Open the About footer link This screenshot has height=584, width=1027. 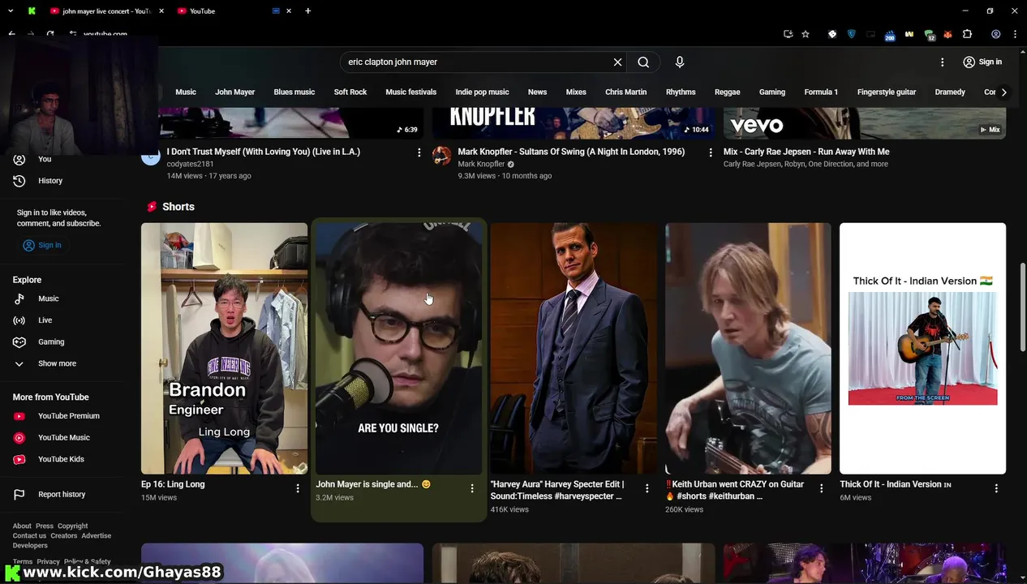coord(22,526)
